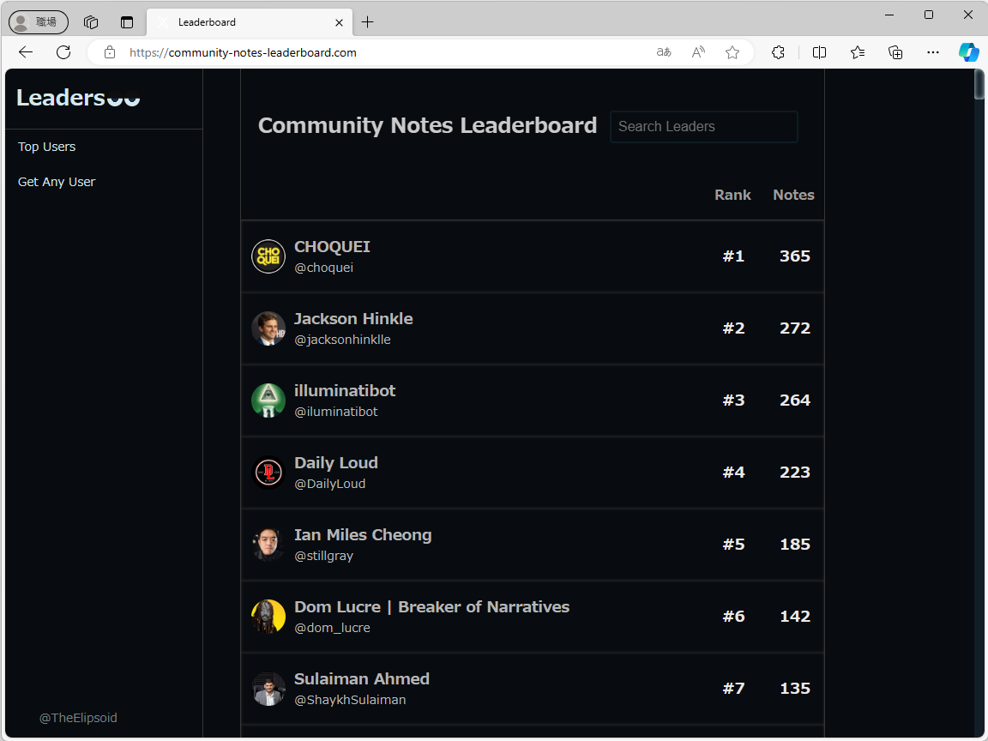Open Dom Lucre | Breaker of Narratives name

tap(431, 607)
